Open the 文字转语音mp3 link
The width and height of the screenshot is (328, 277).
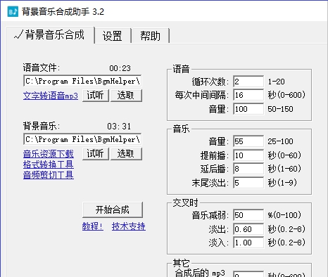point(51,96)
